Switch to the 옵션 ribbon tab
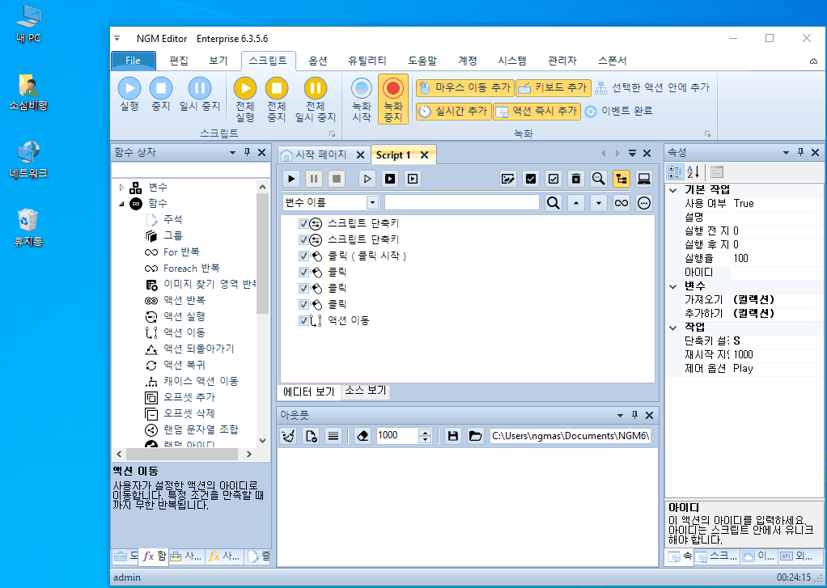 317,61
